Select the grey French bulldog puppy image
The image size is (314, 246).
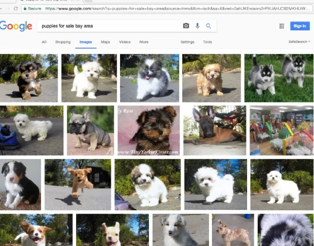(x=90, y=130)
